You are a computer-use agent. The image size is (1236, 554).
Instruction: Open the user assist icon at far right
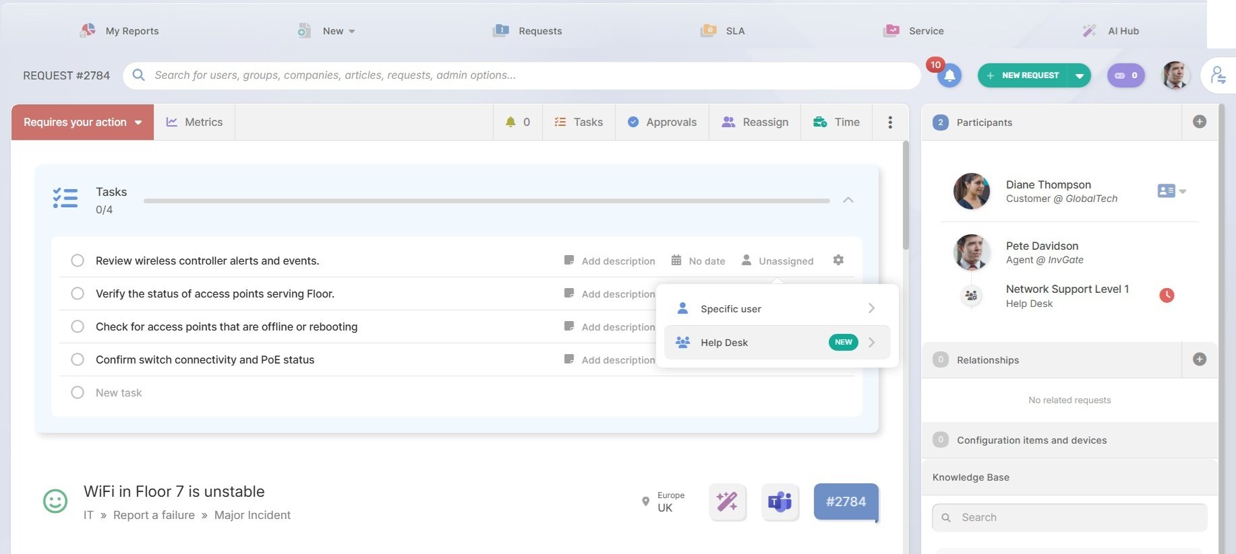[1218, 75]
